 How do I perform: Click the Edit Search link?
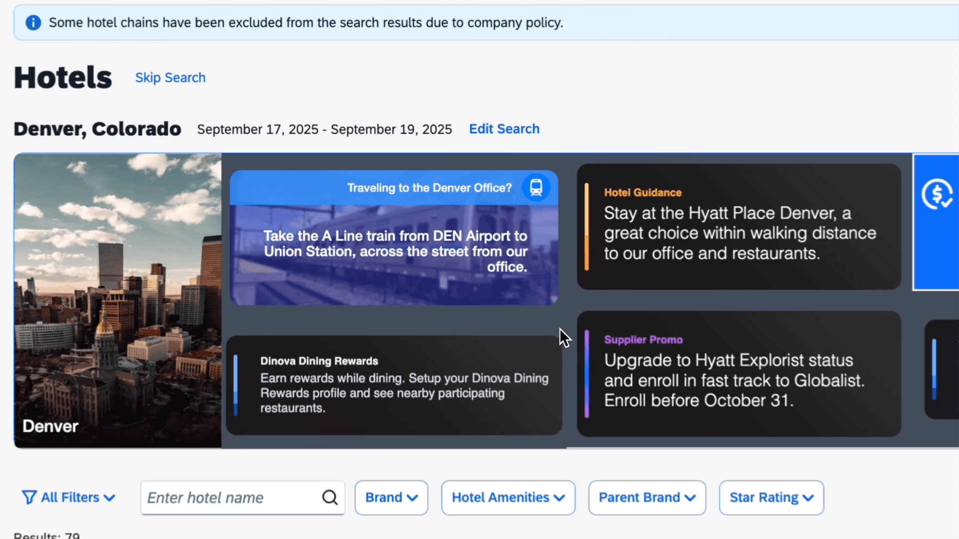pyautogui.click(x=504, y=129)
